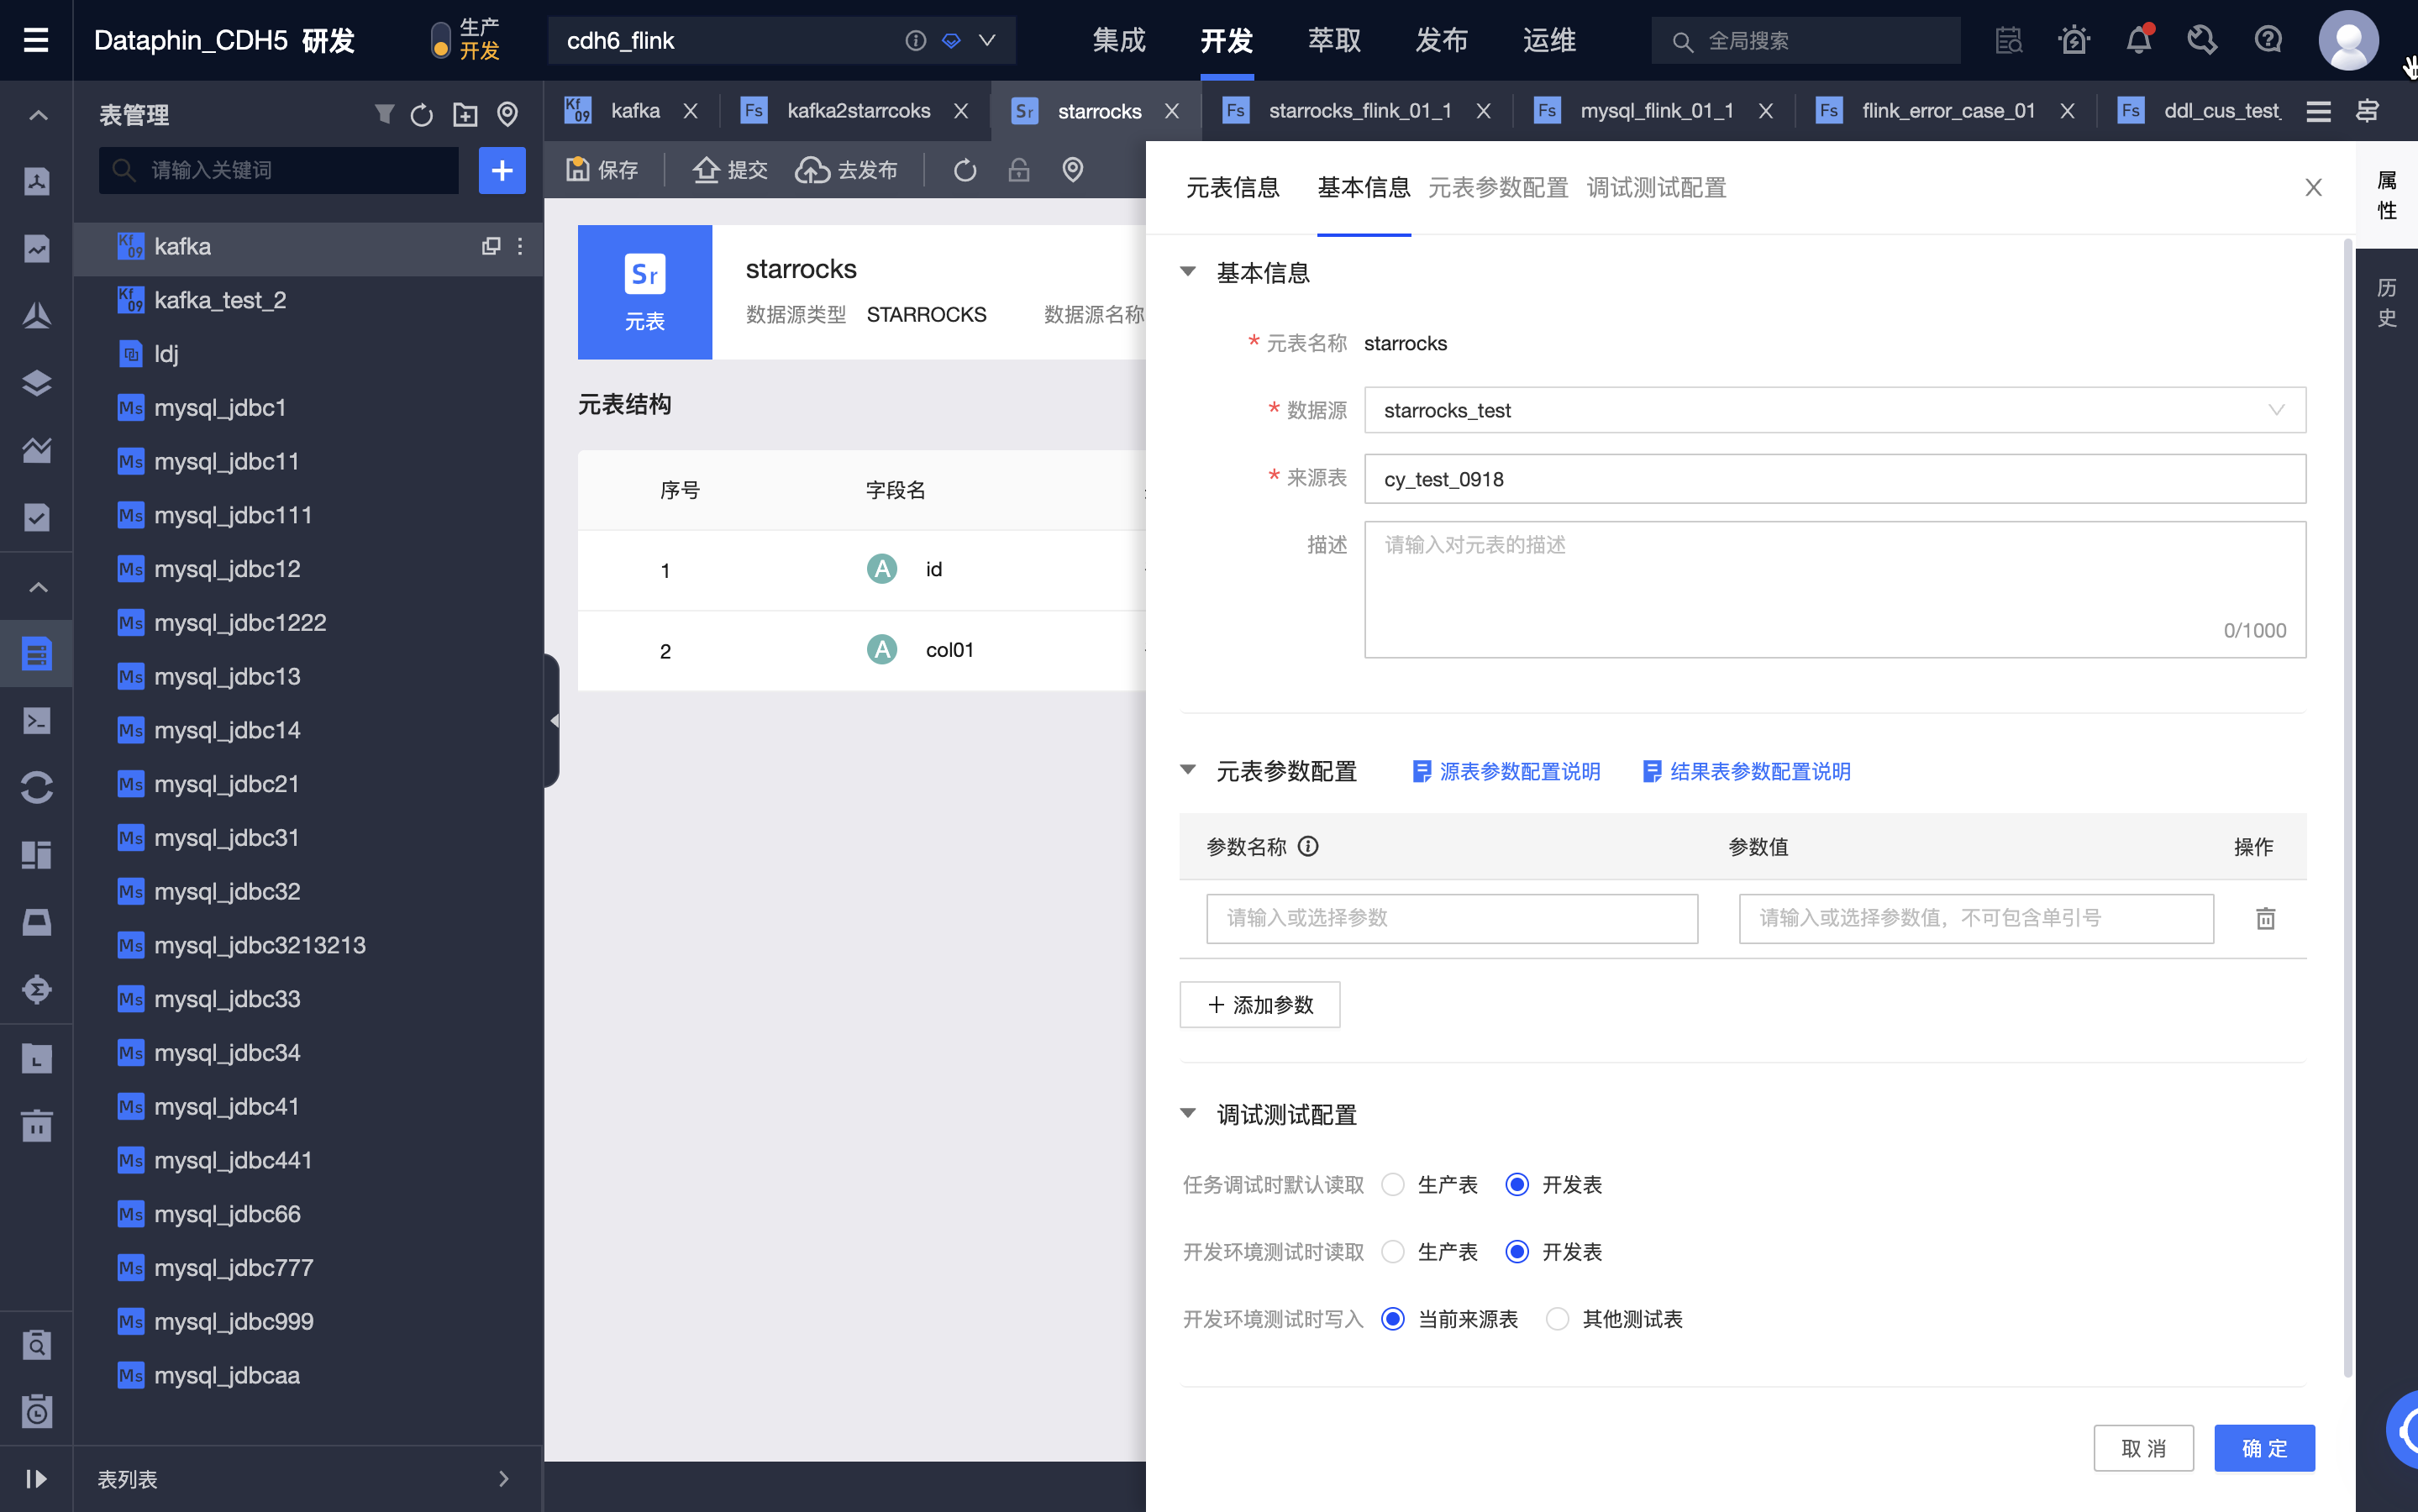Open the cdh6_flink project dropdown
The height and width of the screenshot is (1512, 2418).
click(987, 40)
